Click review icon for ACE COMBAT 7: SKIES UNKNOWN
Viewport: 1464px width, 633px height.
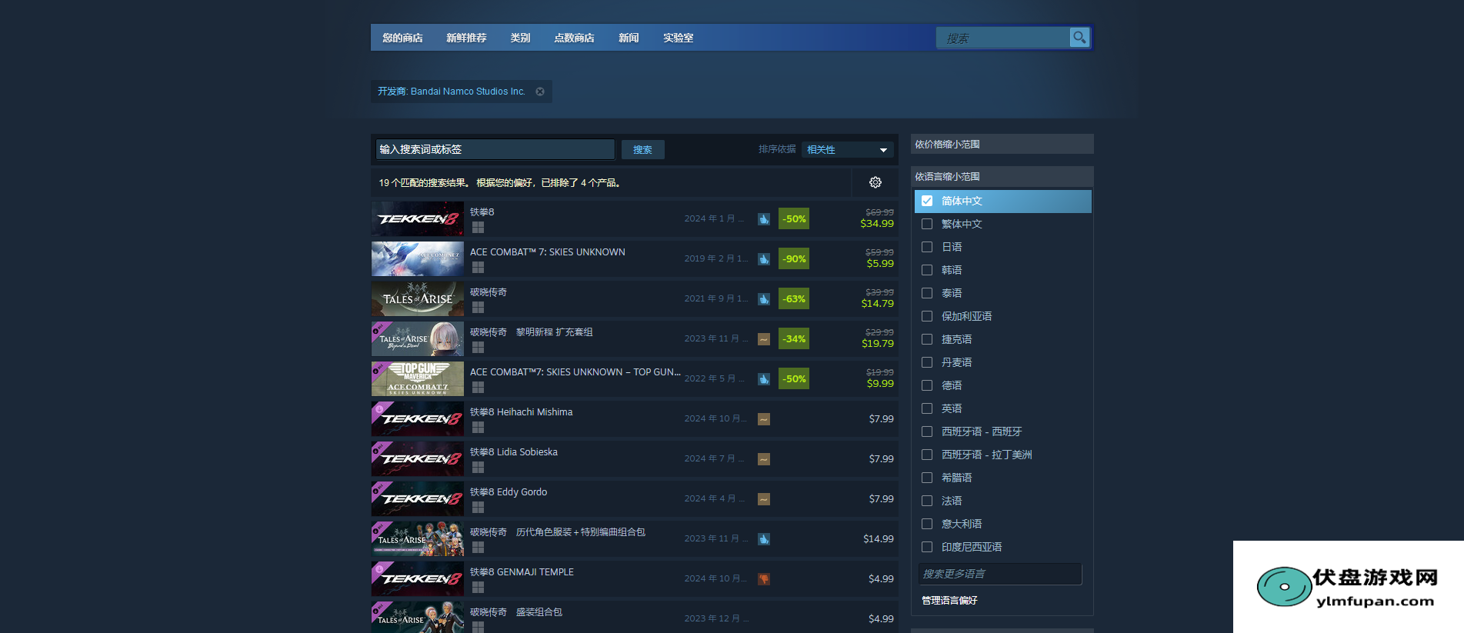764,259
